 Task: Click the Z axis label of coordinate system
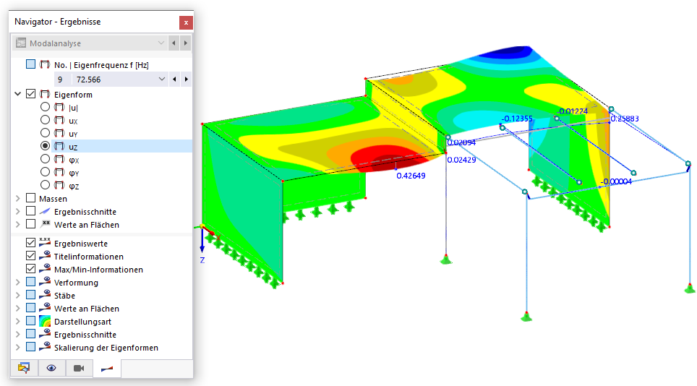(202, 260)
